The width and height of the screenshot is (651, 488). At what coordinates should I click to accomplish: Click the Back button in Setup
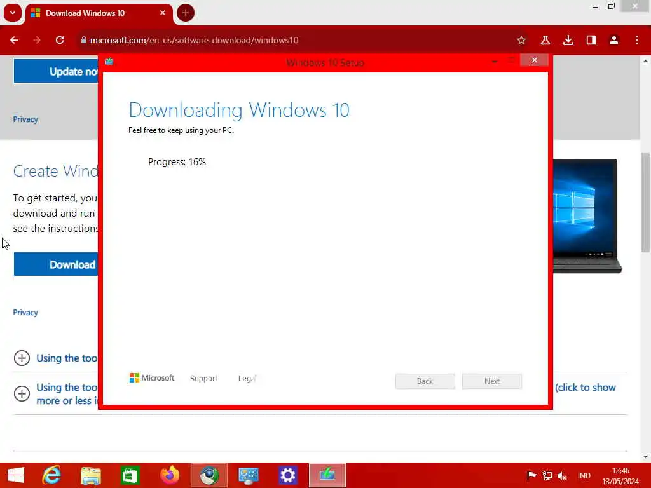pyautogui.click(x=425, y=381)
